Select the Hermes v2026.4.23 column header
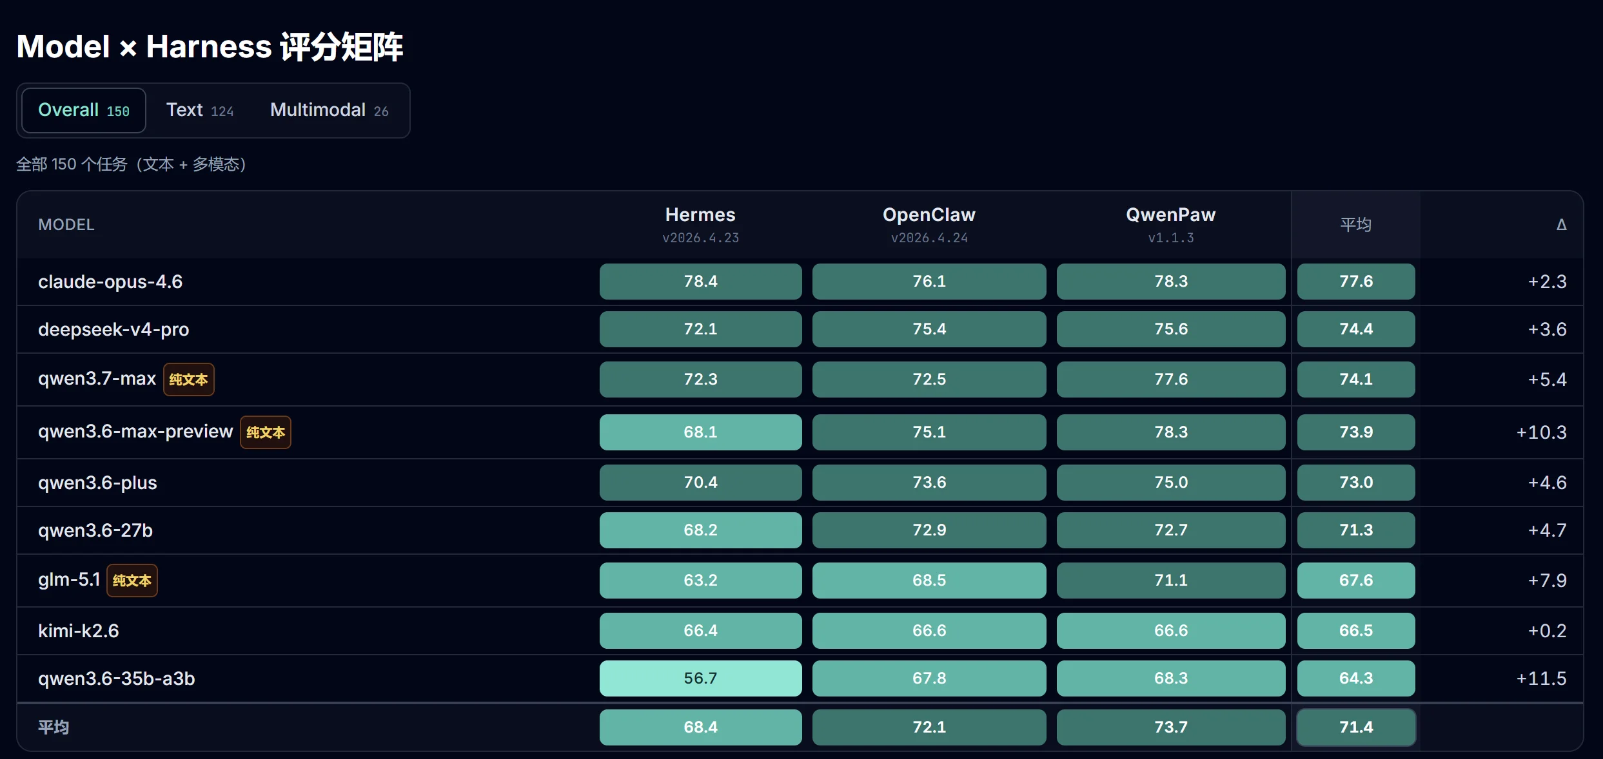 pos(700,225)
